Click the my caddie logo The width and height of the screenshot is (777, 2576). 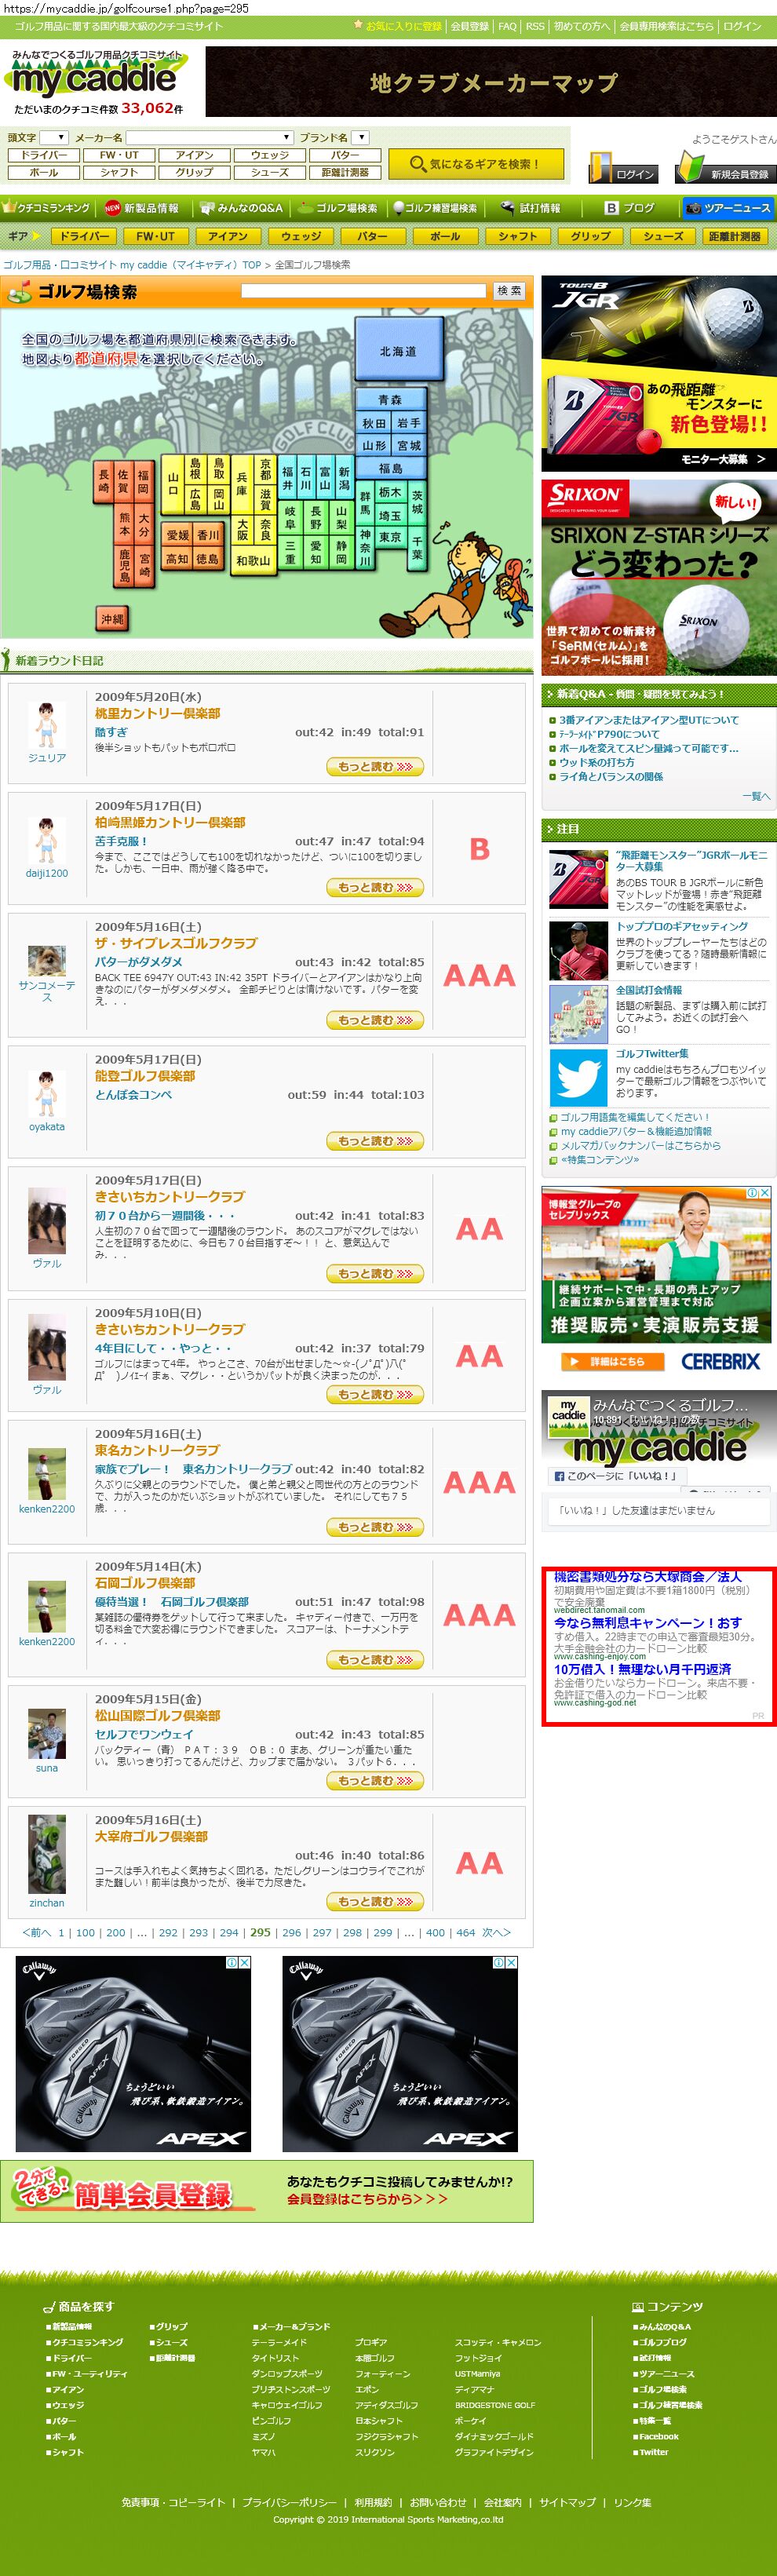[95, 79]
